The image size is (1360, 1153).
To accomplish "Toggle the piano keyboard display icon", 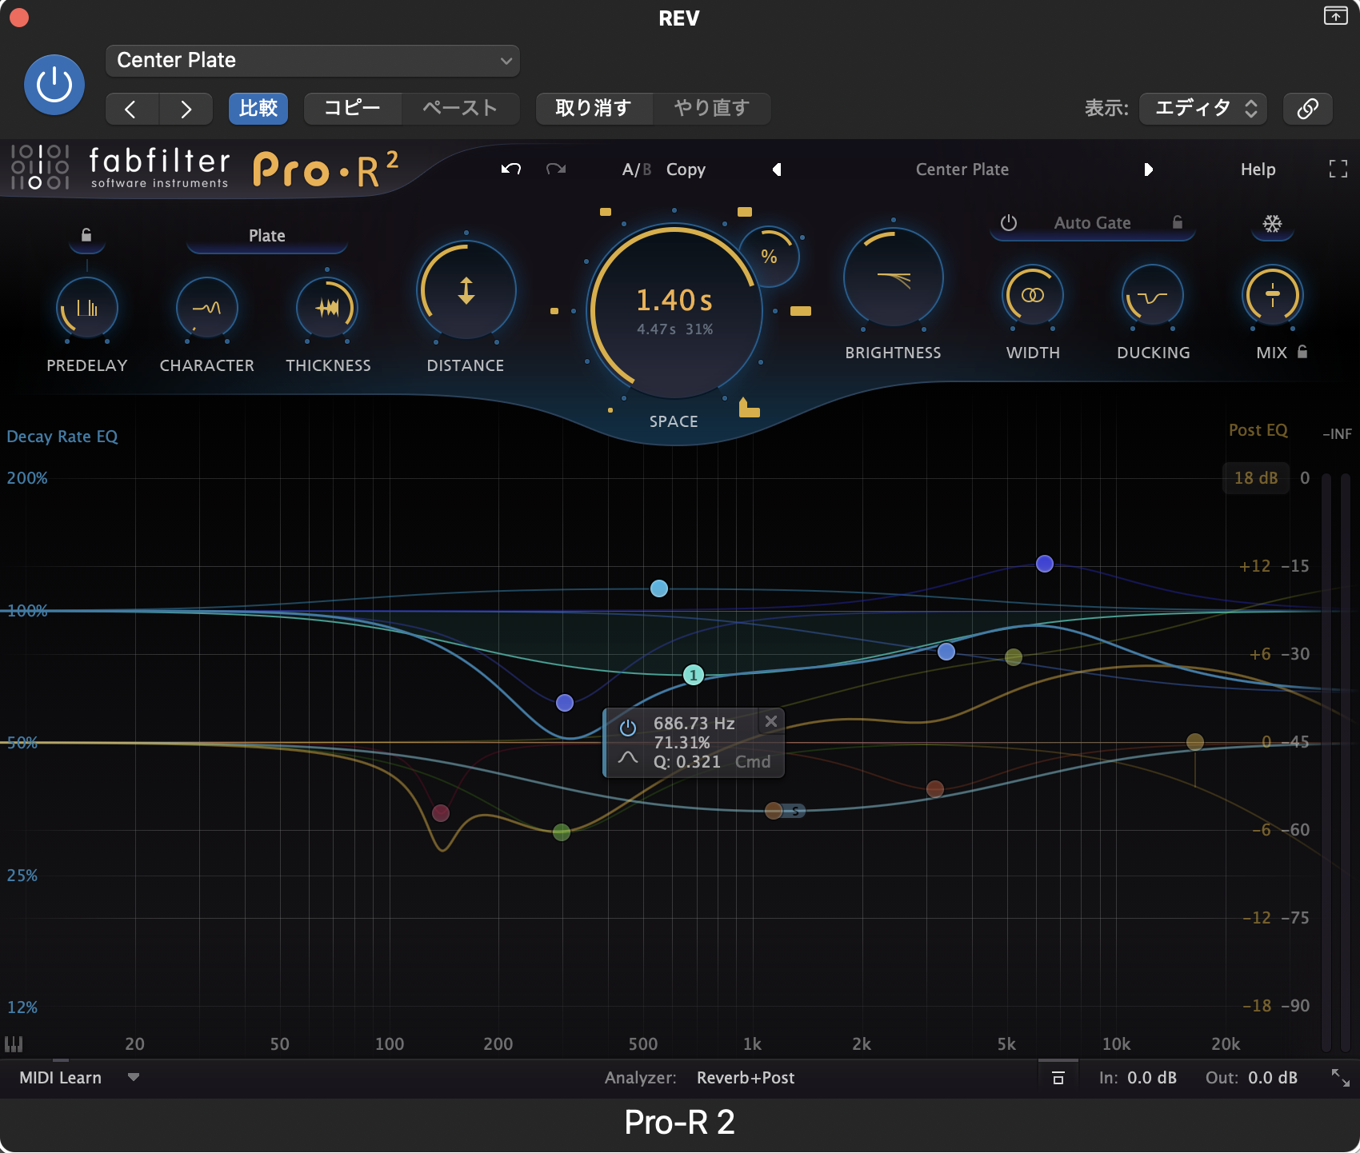I will coord(14,1043).
